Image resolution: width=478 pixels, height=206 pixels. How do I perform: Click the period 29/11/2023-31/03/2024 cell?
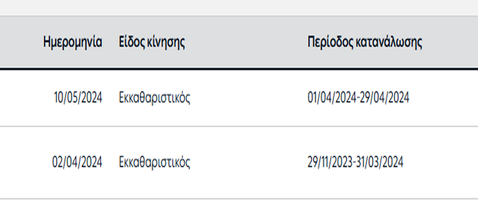[355, 162]
